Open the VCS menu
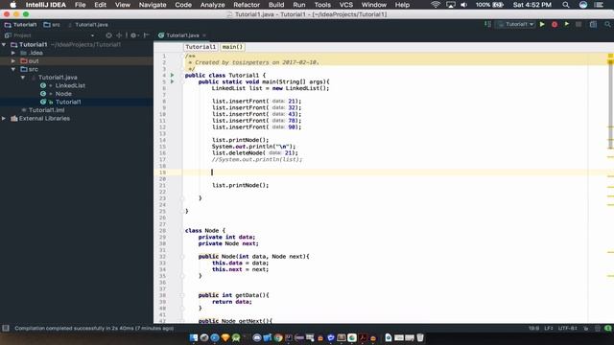Image resolution: width=614 pixels, height=345 pixels. click(345, 5)
